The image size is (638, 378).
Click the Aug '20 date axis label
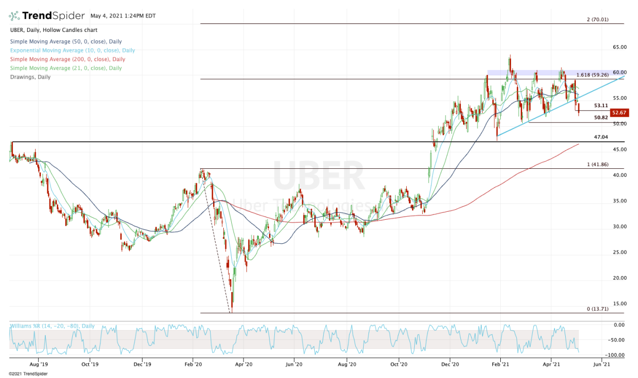347,365
